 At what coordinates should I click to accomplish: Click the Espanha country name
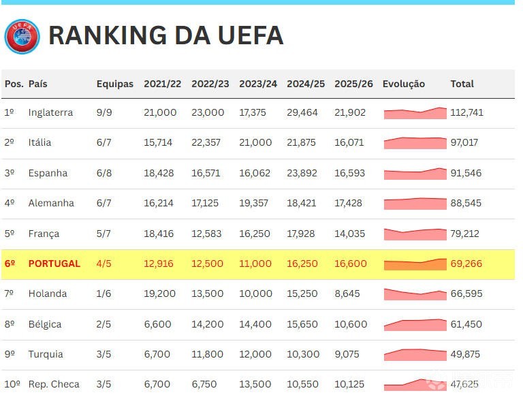(x=48, y=173)
